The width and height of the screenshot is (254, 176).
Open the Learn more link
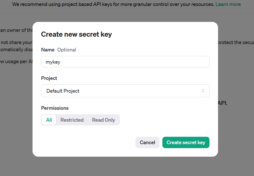[x=228, y=4]
